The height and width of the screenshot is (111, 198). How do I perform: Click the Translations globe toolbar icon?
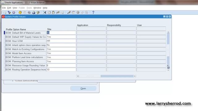[x=78, y=12]
